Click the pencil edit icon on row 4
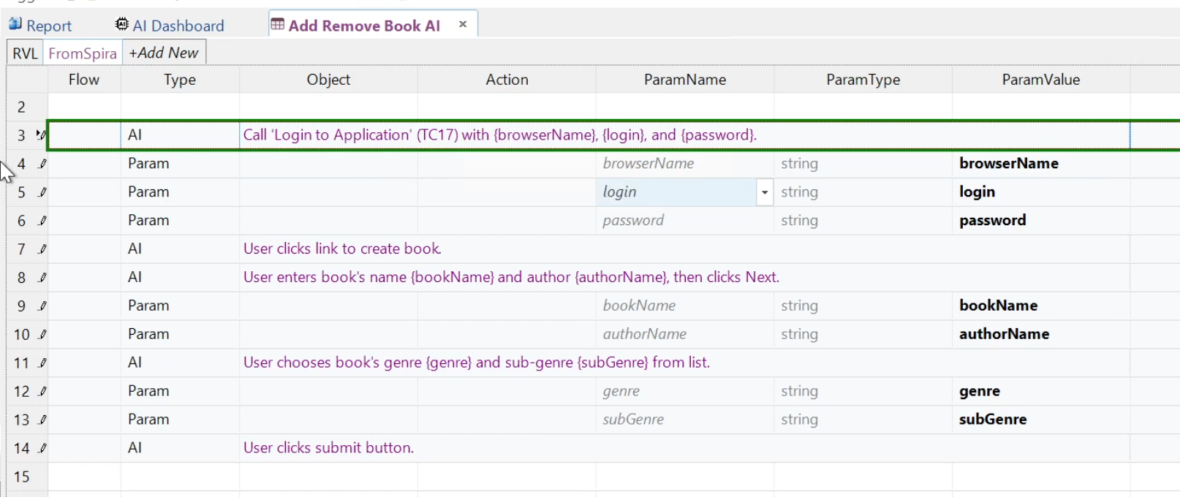The width and height of the screenshot is (1180, 497). tap(42, 164)
